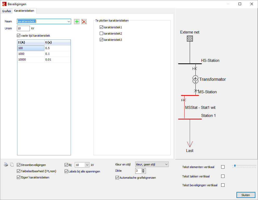The width and height of the screenshot is (258, 200).
Task: Click the Beveiligingen app icon in title bar
Action: tap(4, 4)
